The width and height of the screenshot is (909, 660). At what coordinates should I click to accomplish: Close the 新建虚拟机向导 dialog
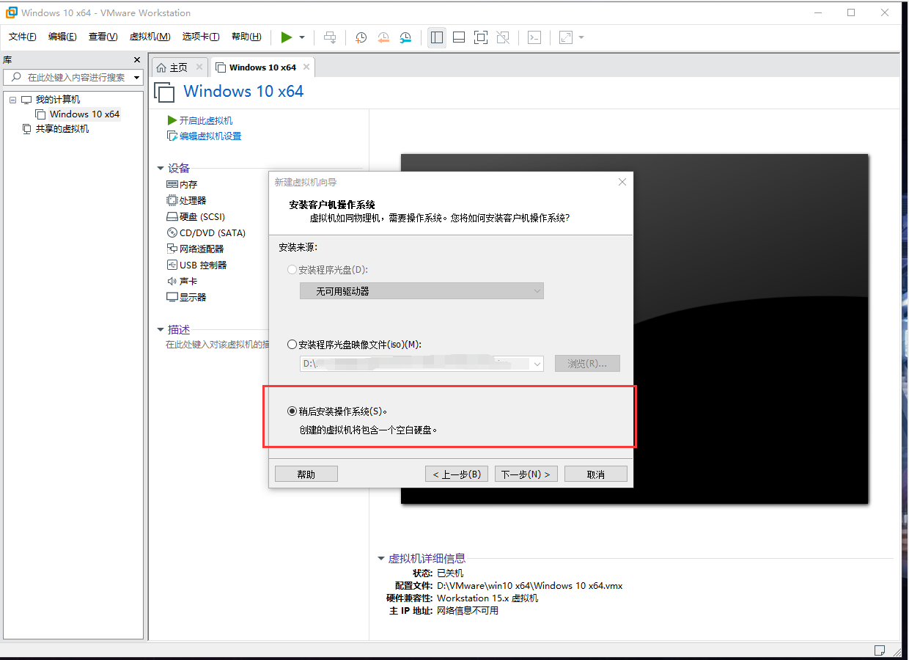[622, 182]
